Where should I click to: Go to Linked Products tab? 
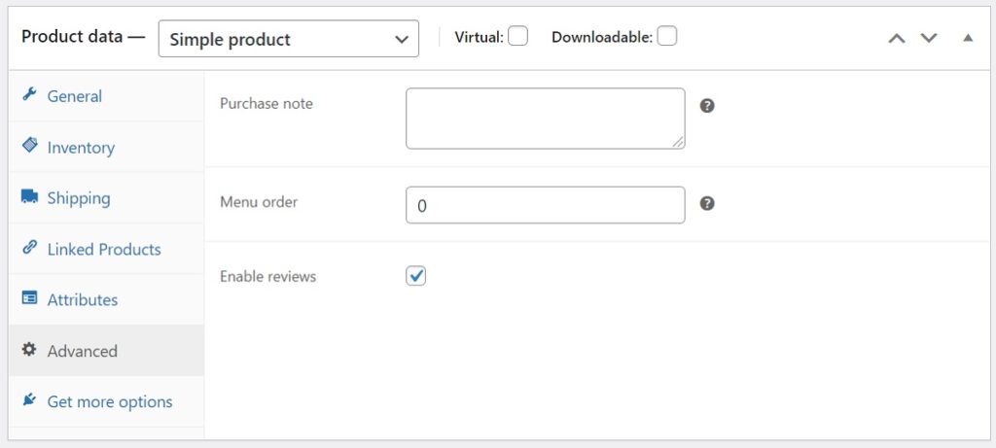click(106, 249)
